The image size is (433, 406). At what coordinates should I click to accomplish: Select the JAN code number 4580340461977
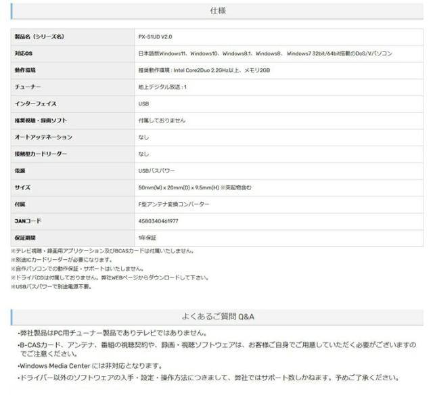pyautogui.click(x=158, y=221)
